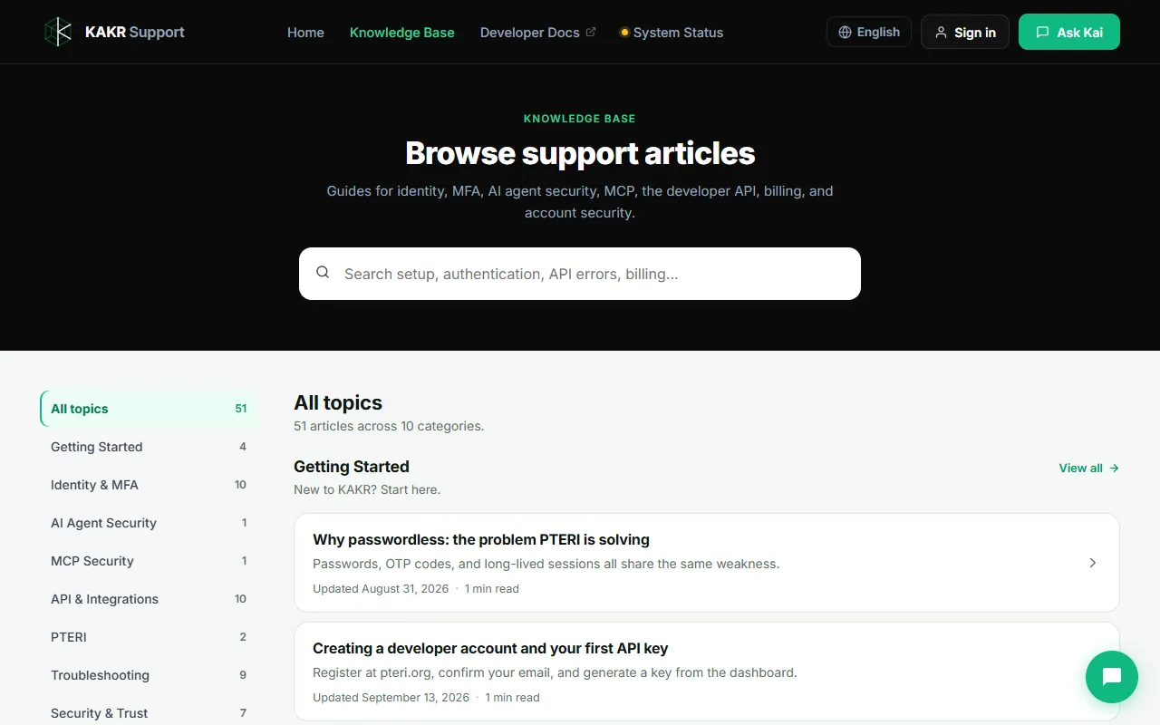
Task: Click the Sign in button
Action: click(x=965, y=32)
